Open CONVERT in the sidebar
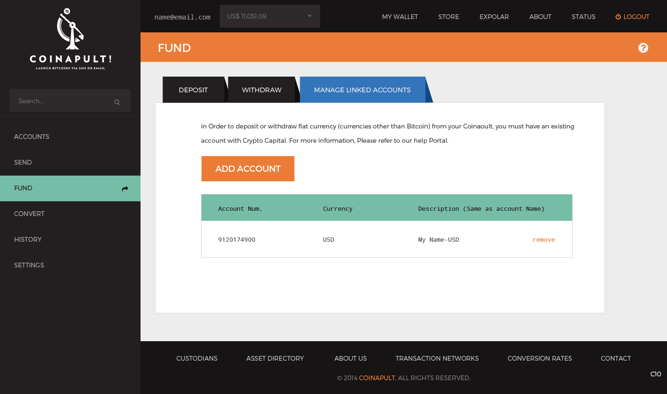 click(29, 214)
